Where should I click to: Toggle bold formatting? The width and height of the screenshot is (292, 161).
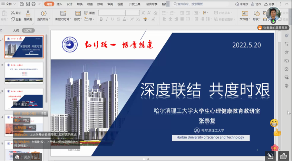[x=101, y=19]
